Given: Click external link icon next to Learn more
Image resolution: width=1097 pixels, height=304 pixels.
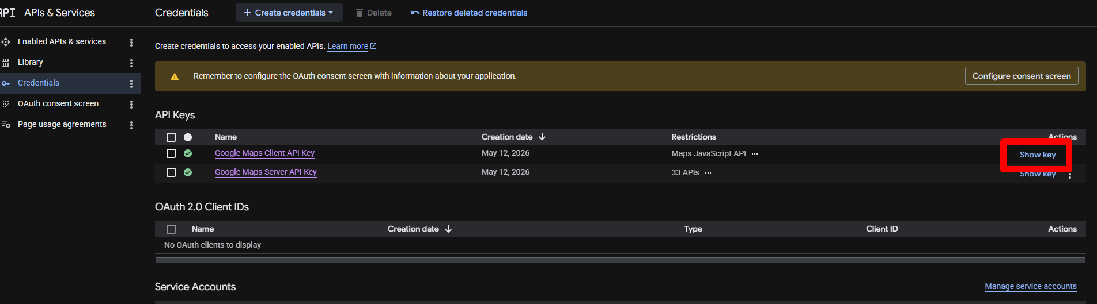Looking at the screenshot, I should (373, 46).
